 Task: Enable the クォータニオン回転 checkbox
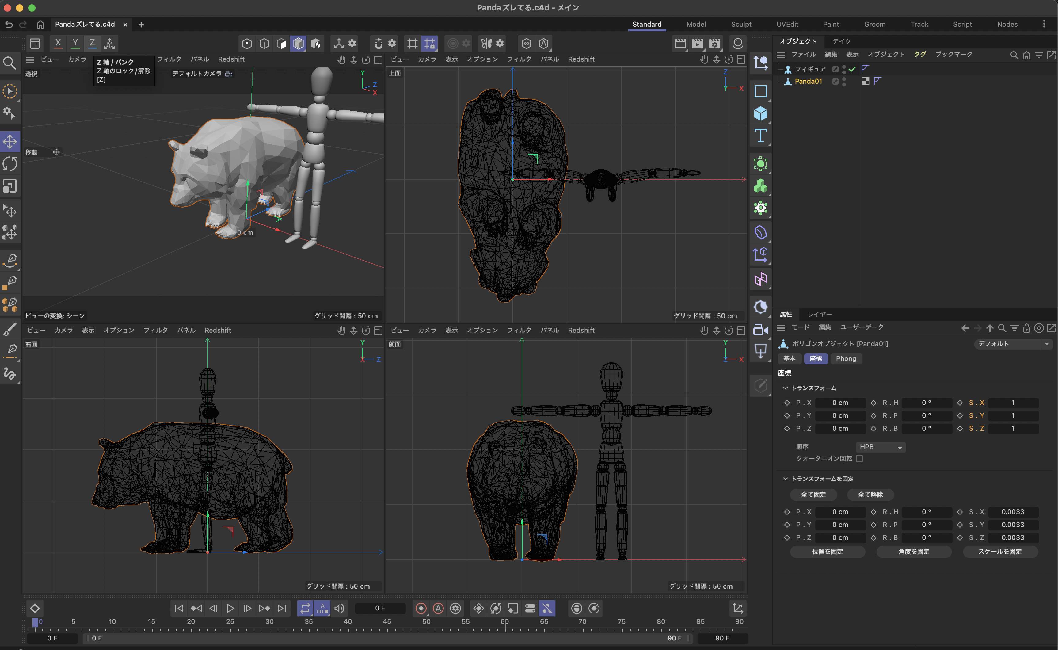click(859, 459)
